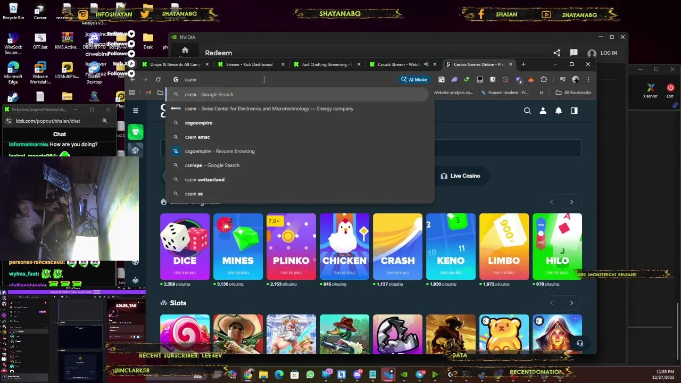
Task: Open Telegram from the taskbar
Action: (420, 374)
